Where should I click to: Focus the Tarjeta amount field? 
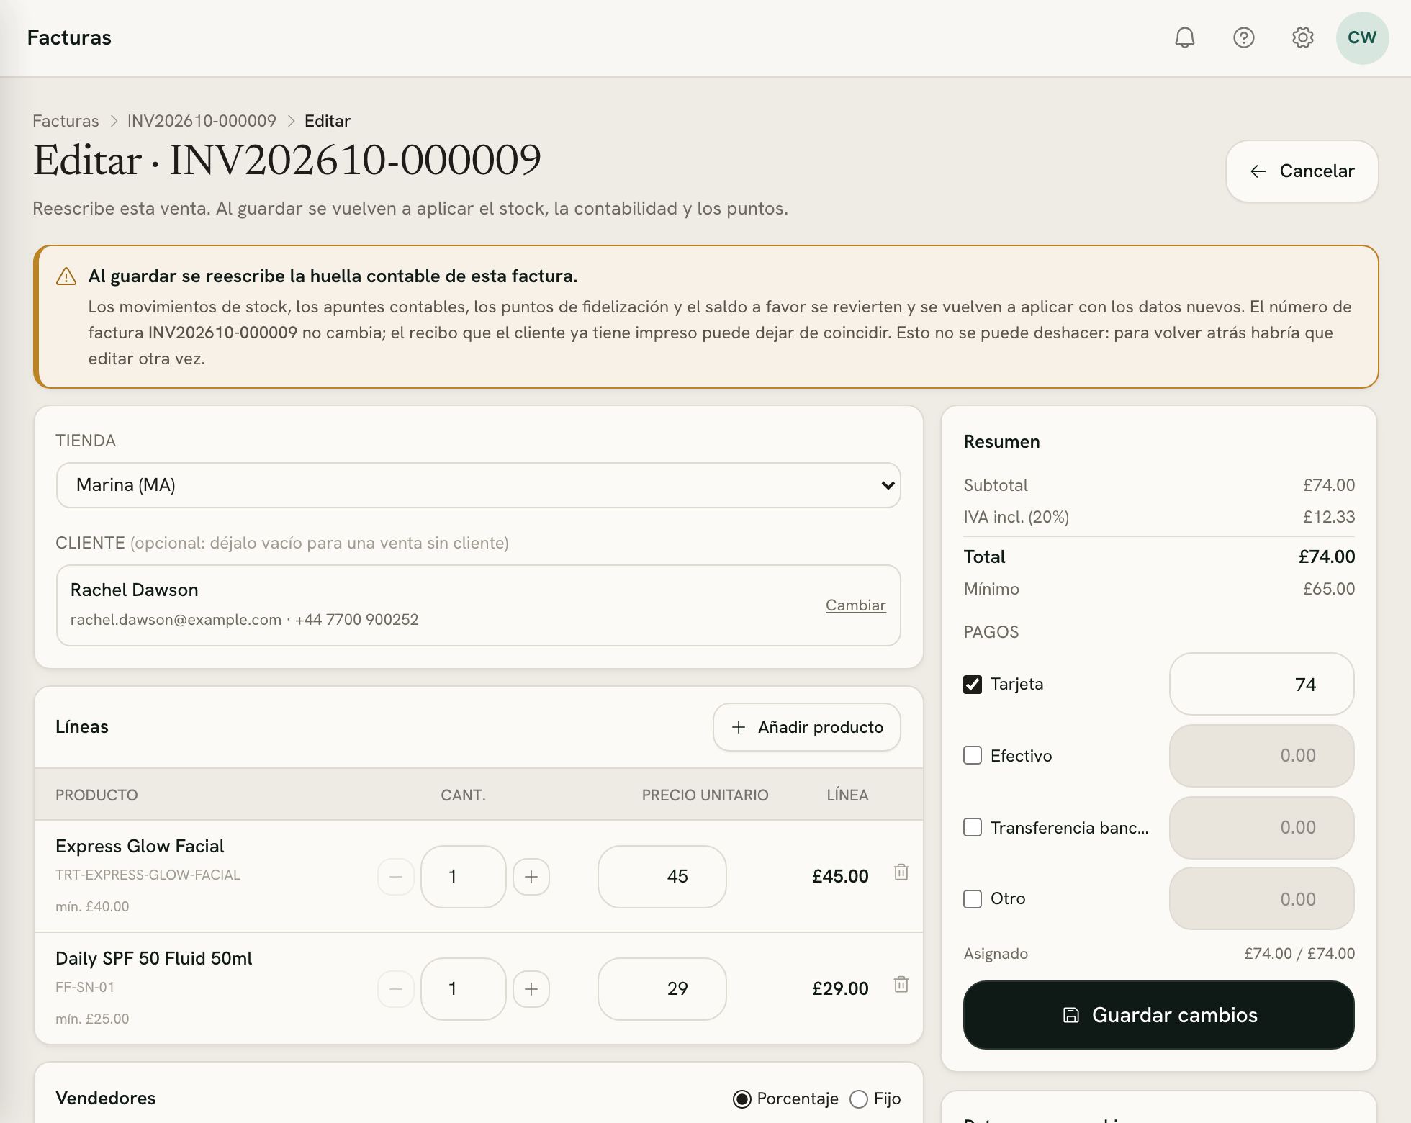[1262, 684]
